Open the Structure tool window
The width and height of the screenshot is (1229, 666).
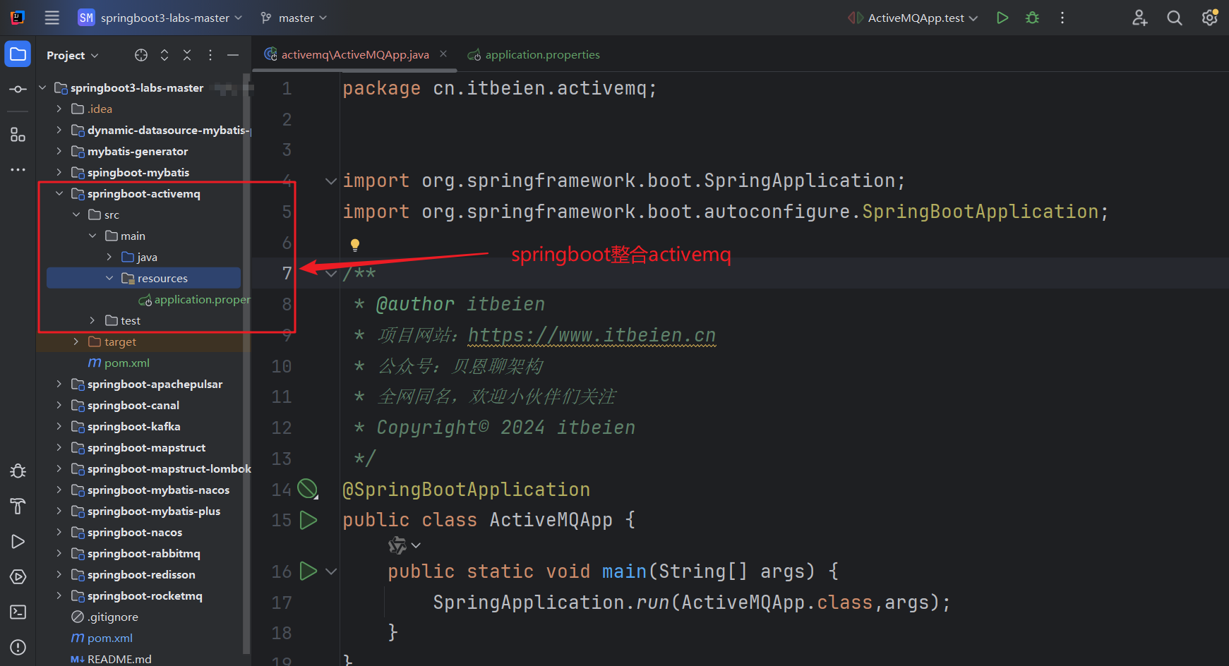[18, 135]
